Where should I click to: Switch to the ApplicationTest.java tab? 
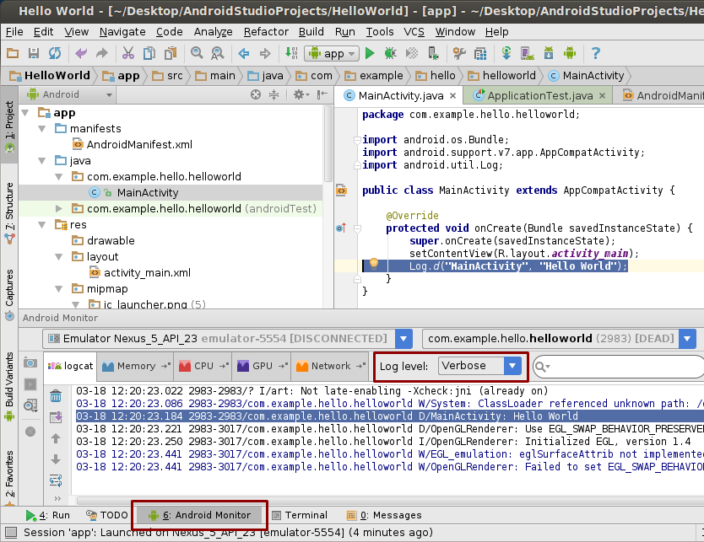coord(538,96)
